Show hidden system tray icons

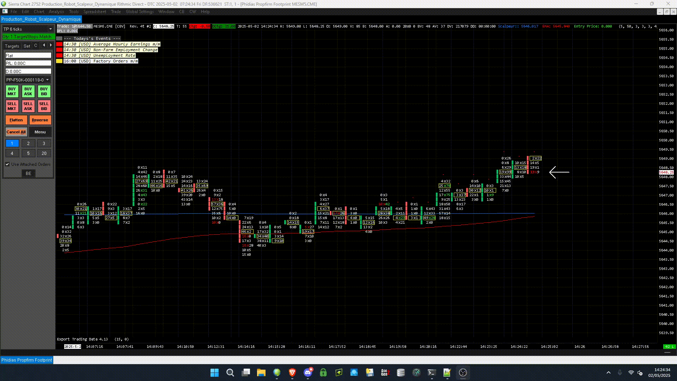(x=609, y=373)
